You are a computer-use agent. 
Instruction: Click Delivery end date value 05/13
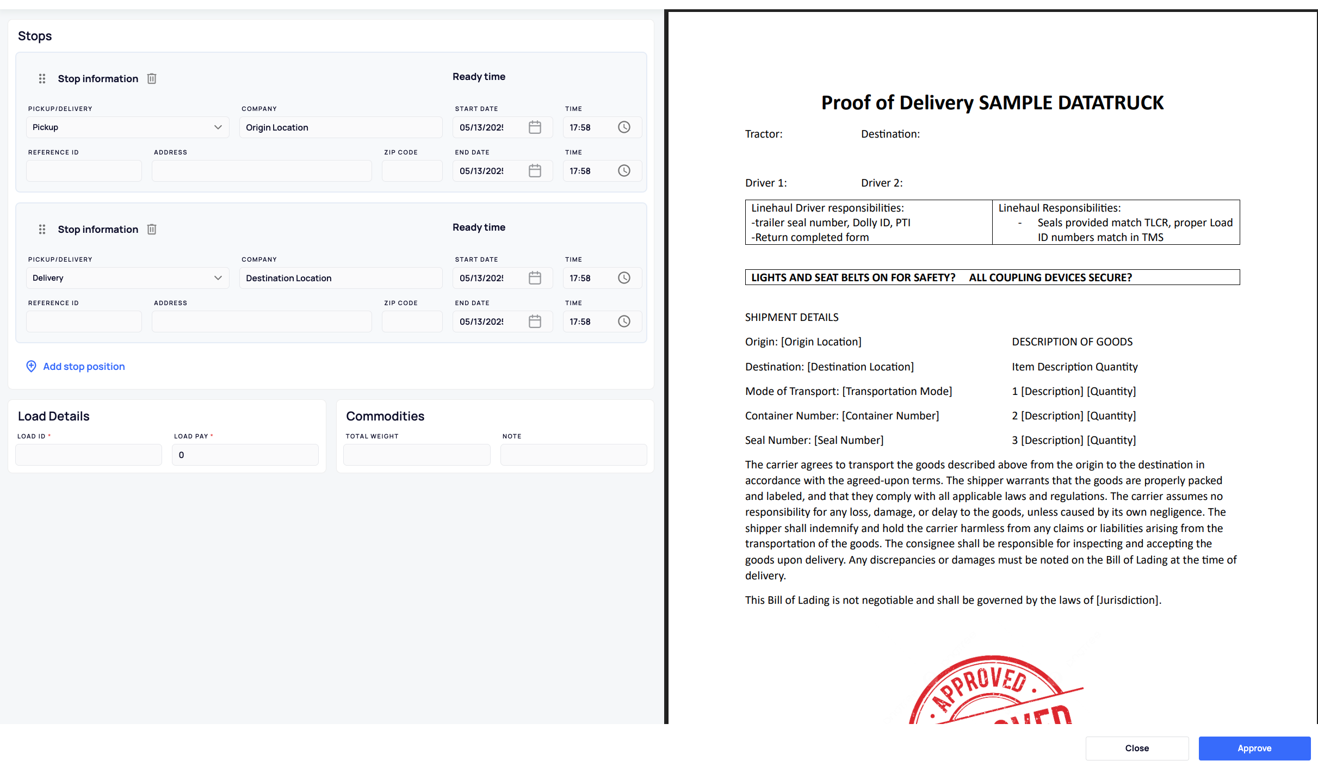(481, 321)
